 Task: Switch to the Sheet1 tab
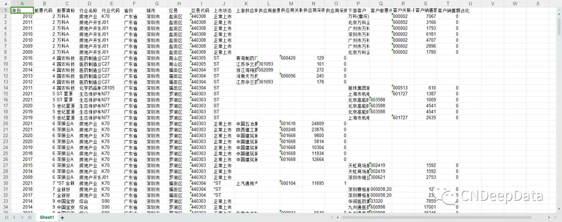47,217
